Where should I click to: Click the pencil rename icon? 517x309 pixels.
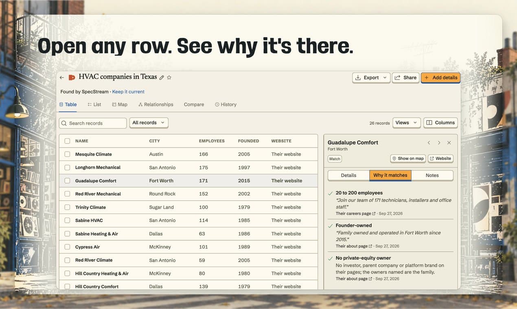[162, 77]
